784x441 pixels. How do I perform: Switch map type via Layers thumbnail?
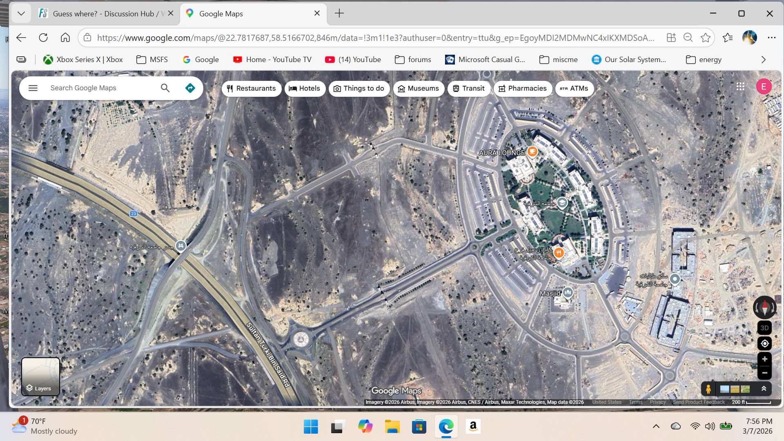click(x=40, y=376)
